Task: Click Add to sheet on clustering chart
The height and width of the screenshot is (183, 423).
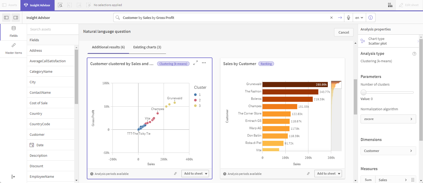Action: click(193, 174)
